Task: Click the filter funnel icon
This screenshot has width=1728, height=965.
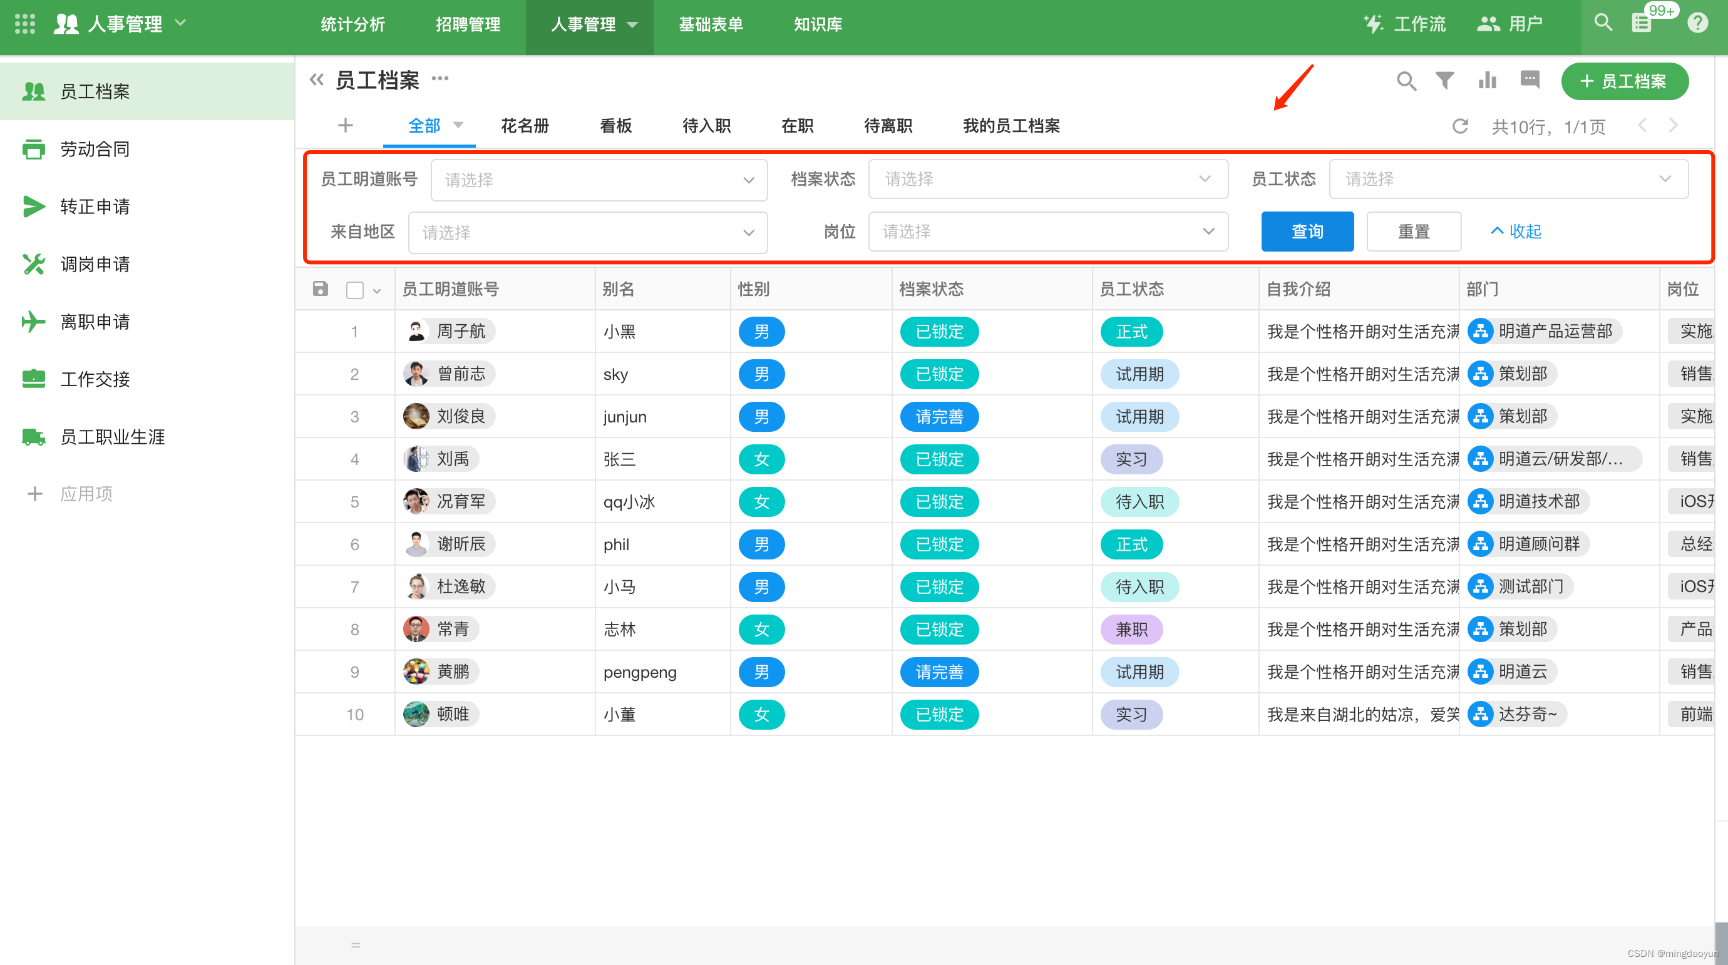Action: pos(1444,81)
